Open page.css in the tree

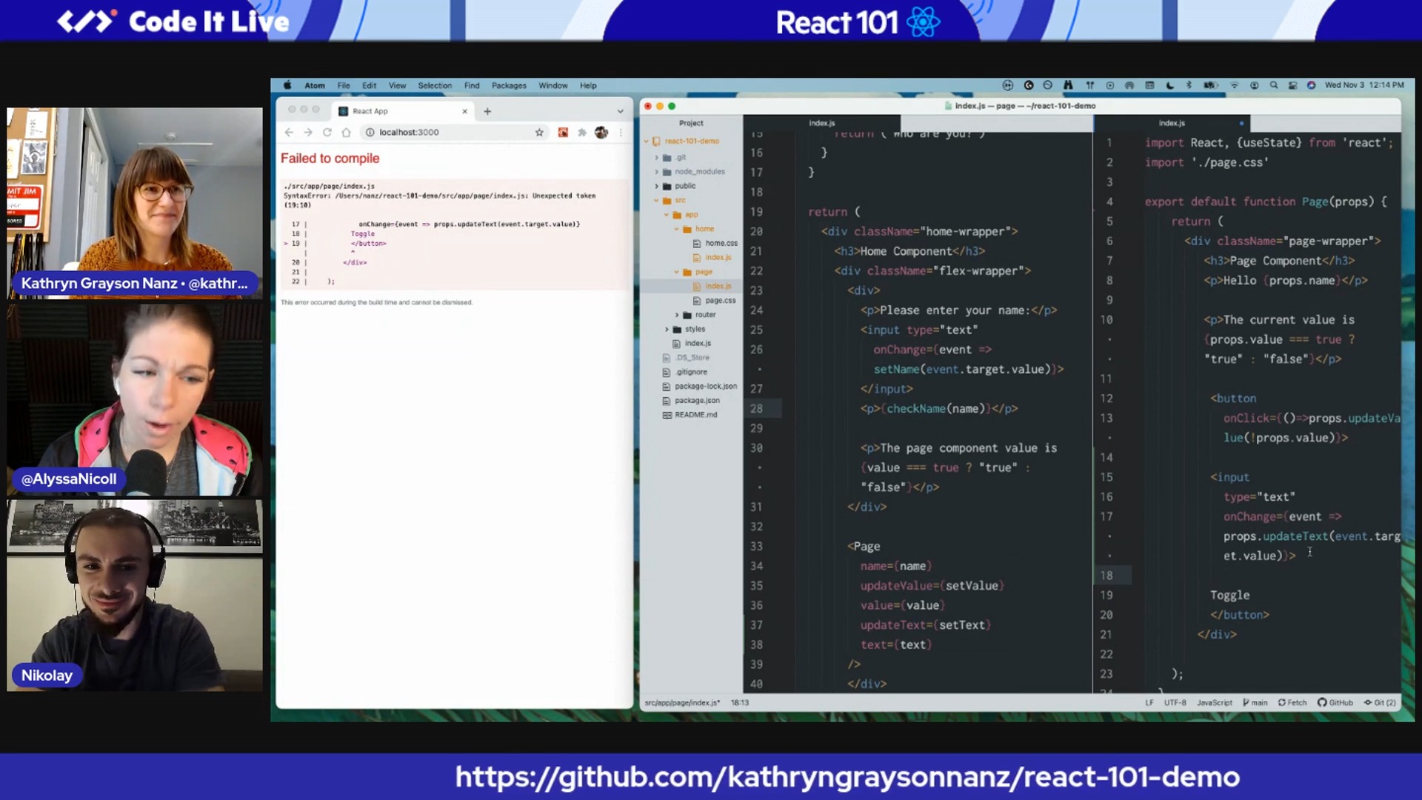[x=720, y=301]
